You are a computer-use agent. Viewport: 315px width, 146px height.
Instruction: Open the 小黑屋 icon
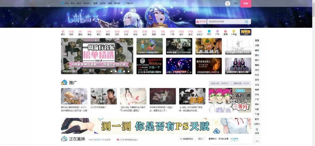pos(234,33)
